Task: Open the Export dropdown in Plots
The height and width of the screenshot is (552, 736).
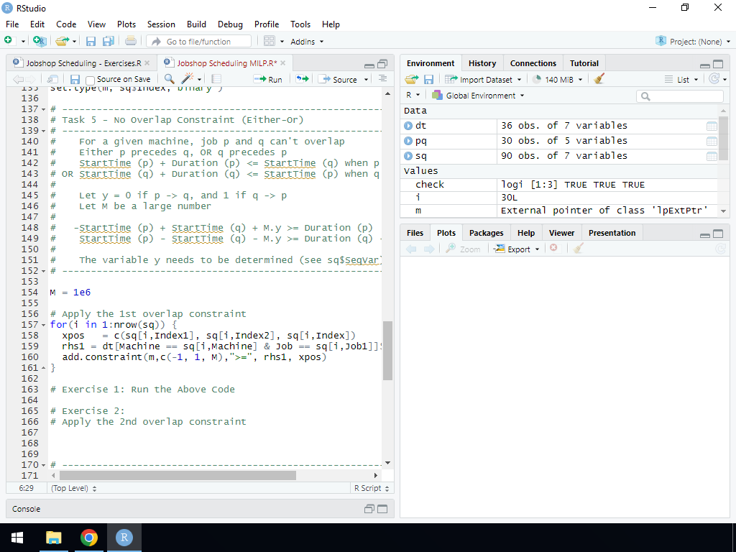Action: pyautogui.click(x=517, y=249)
